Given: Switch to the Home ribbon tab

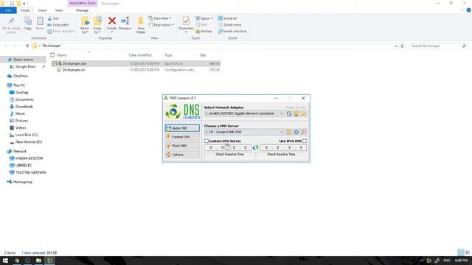Looking at the screenshot, I should 25,10.
